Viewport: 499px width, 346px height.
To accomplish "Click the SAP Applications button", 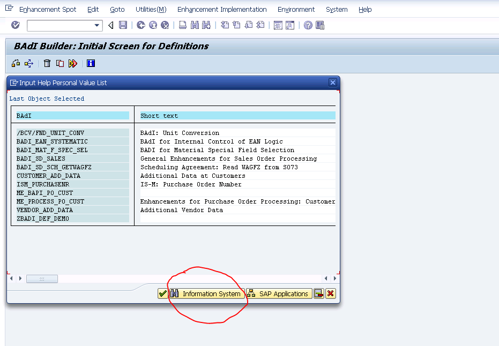I will coord(279,294).
